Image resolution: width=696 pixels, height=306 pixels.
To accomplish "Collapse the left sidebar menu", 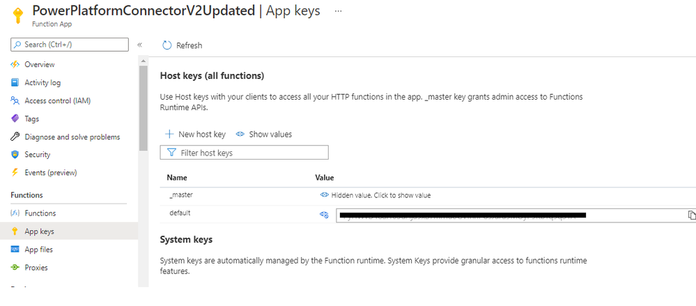I will [x=139, y=45].
